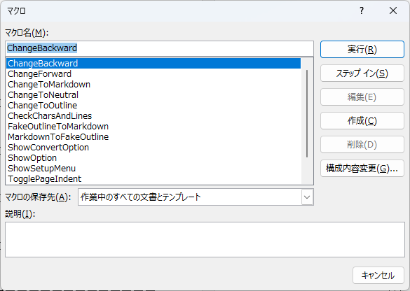Screen dimensions: 410x291
Task: Click the 編集(E) edit button
Action: pos(362,97)
